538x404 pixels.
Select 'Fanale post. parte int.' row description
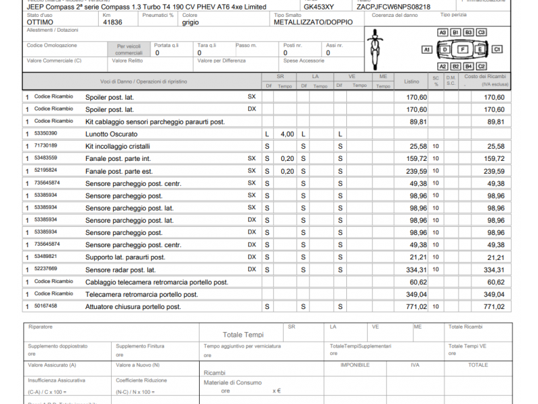click(x=118, y=159)
